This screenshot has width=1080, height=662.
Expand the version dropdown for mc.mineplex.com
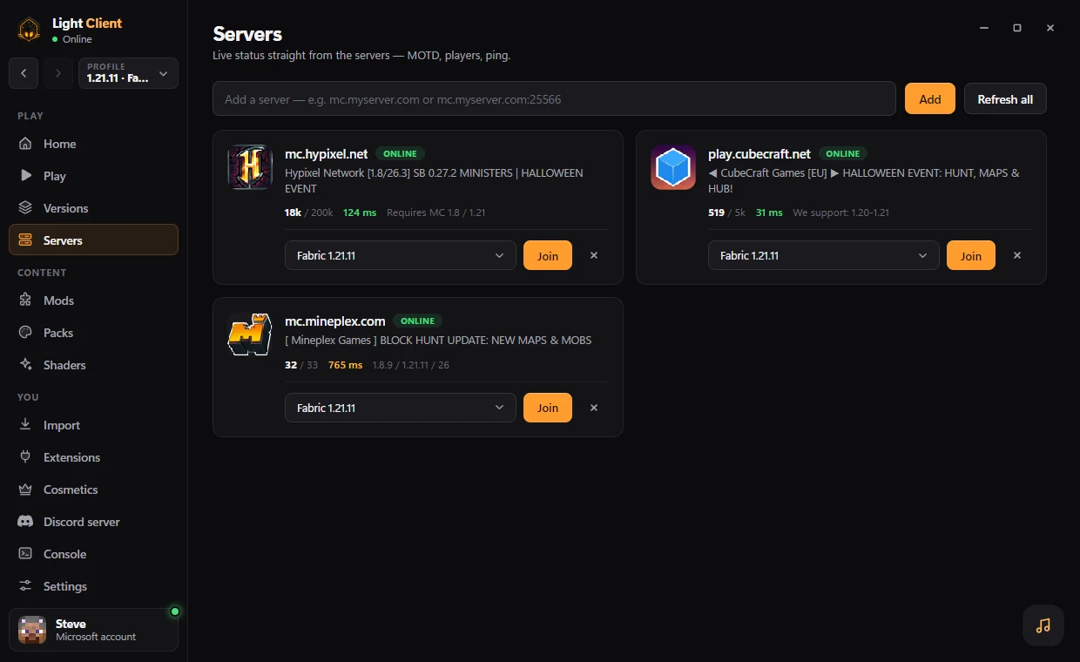click(401, 408)
